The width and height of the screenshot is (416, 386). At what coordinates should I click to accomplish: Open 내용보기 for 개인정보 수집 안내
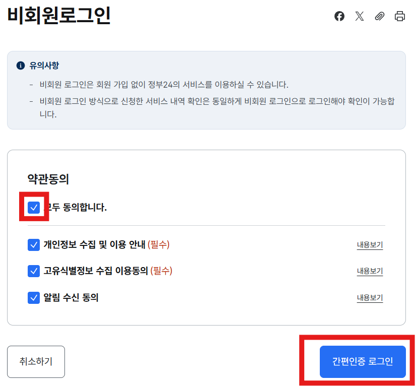tap(370, 245)
